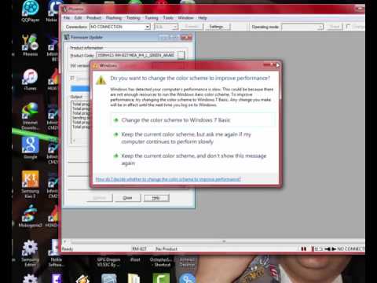Click the Scan button next to Settings
Viewport: 377px width, 283px height.
tap(192, 27)
